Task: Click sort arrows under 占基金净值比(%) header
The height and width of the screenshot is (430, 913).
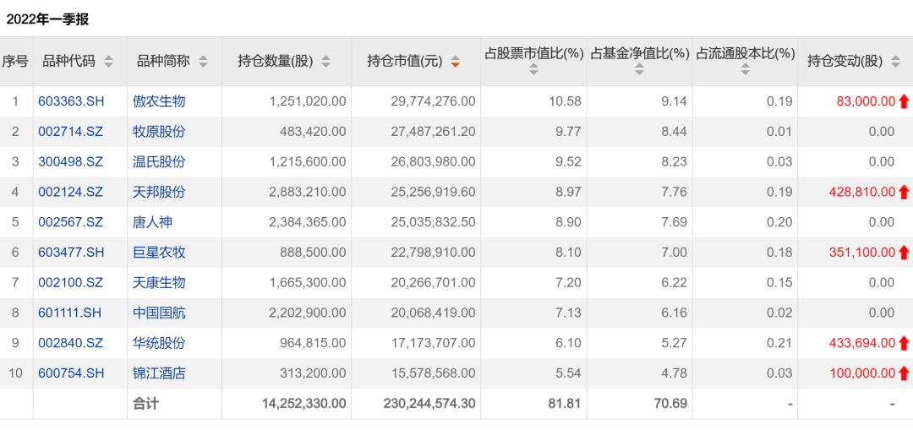Action: tap(639, 71)
